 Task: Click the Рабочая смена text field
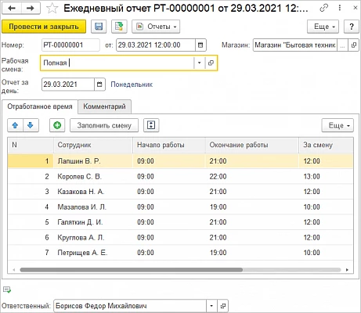117,63
